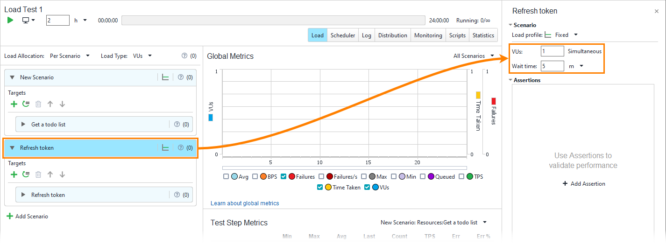This screenshot has width=666, height=244.
Task: Click add from template icon in Refresh token targets
Action: pos(26,174)
